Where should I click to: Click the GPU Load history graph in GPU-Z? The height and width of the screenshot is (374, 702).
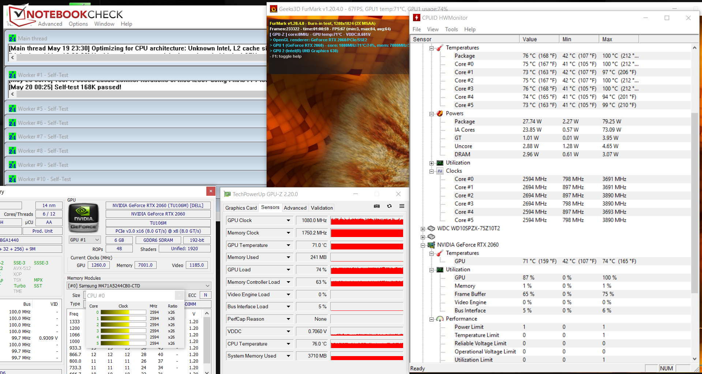[367, 270]
